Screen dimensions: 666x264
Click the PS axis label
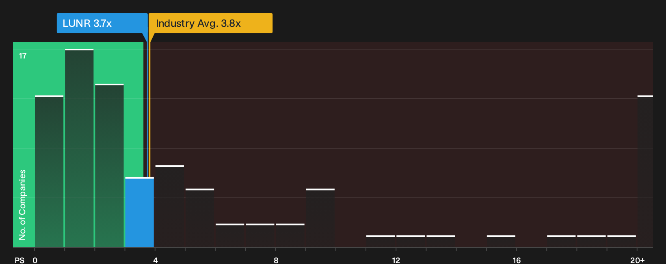pyautogui.click(x=19, y=260)
